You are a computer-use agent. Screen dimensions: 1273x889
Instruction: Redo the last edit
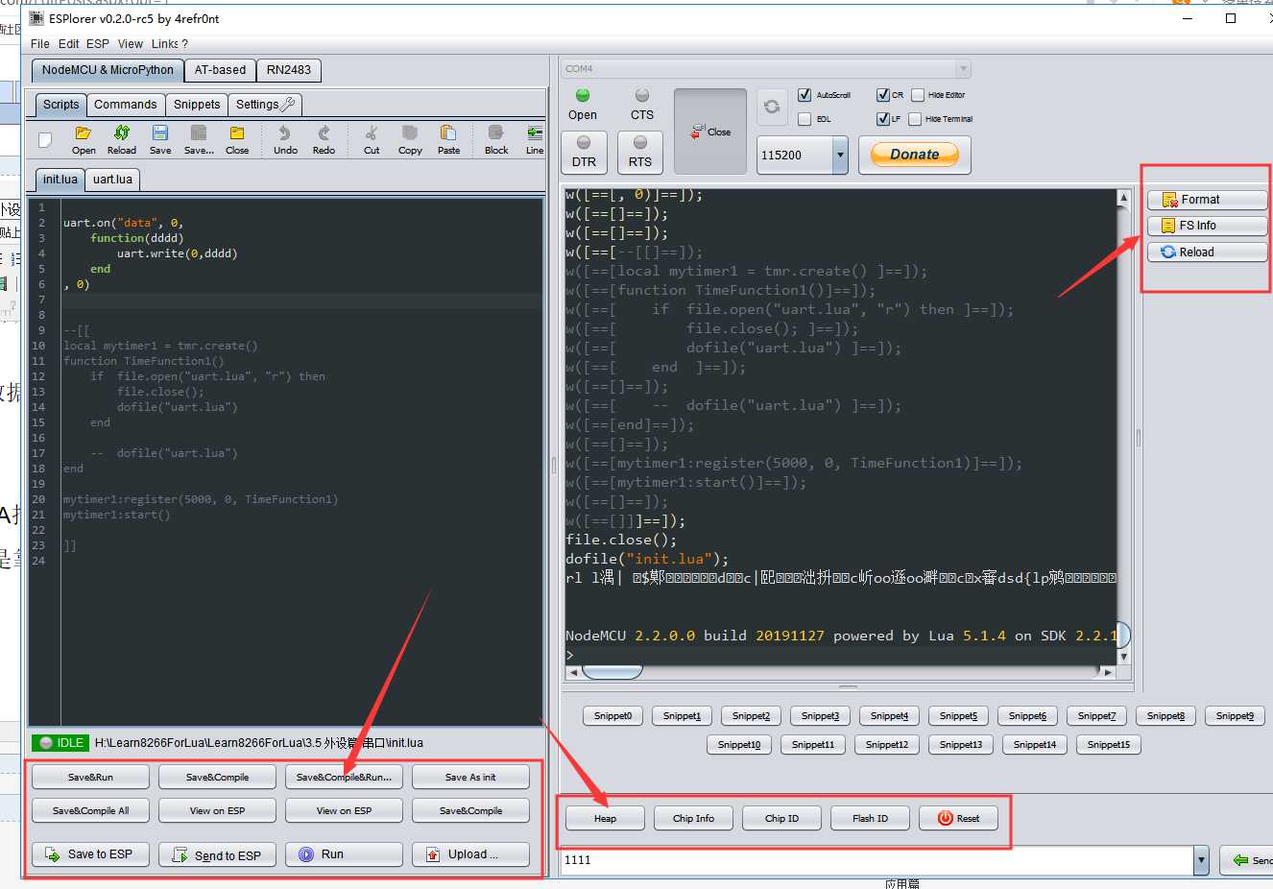324,139
